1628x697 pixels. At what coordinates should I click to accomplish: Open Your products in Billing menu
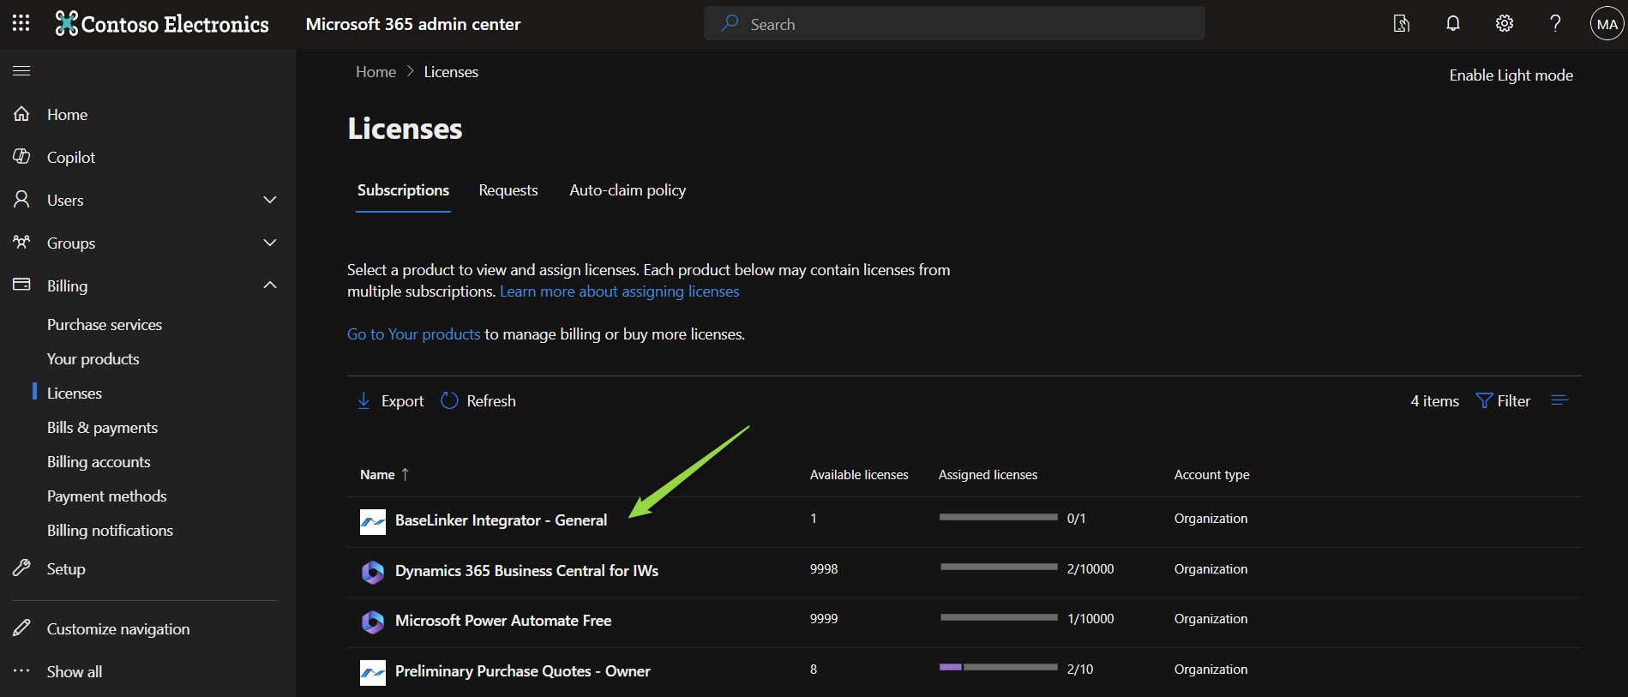tap(93, 359)
